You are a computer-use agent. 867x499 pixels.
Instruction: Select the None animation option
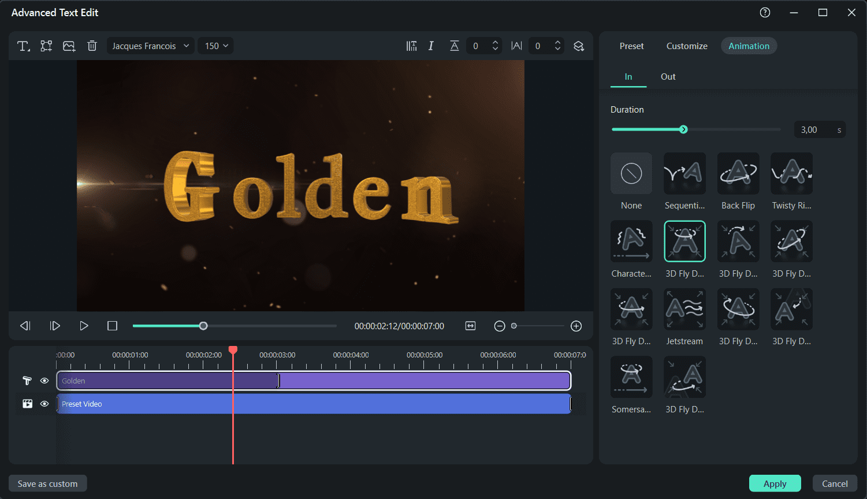pyautogui.click(x=631, y=173)
